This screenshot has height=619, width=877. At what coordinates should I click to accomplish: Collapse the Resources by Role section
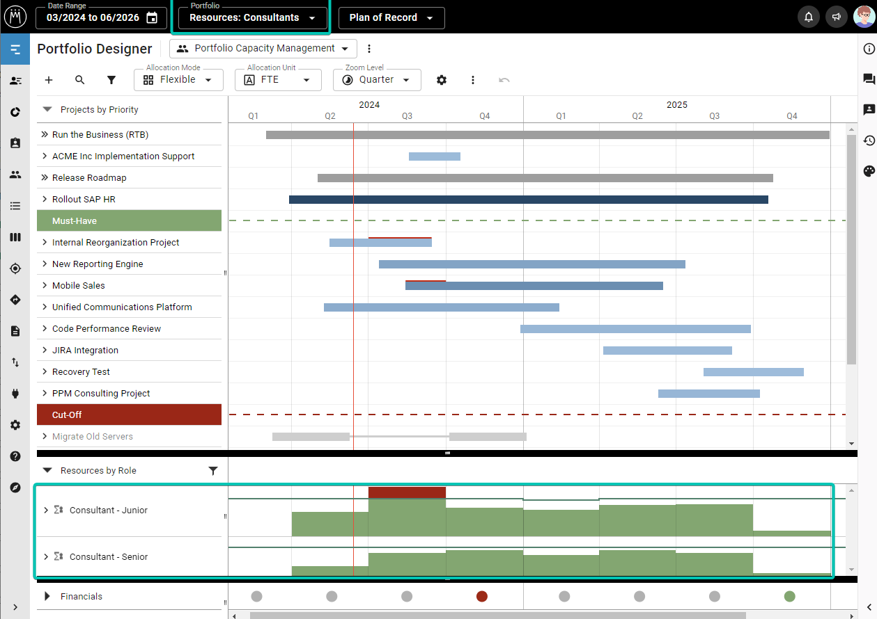(x=47, y=470)
